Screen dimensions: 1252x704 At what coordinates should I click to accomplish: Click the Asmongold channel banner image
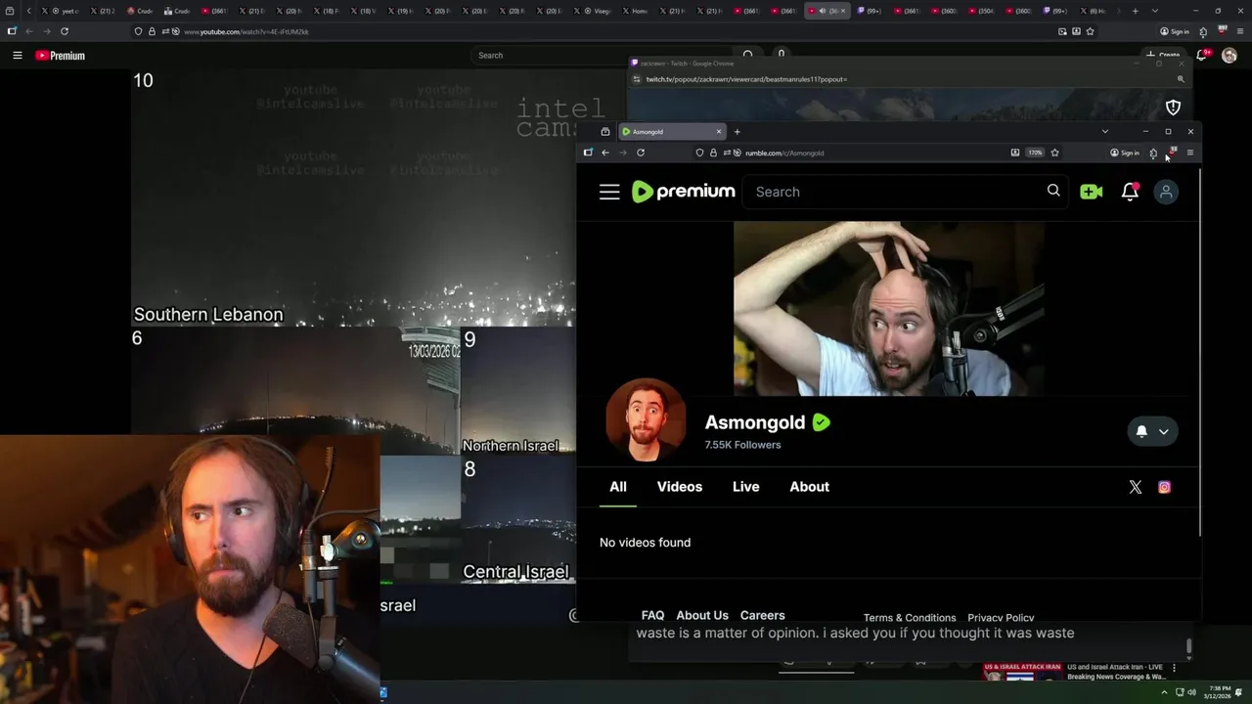pyautogui.click(x=888, y=308)
